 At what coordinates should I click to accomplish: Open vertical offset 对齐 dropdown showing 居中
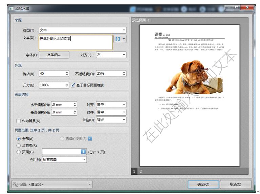(x=111, y=112)
